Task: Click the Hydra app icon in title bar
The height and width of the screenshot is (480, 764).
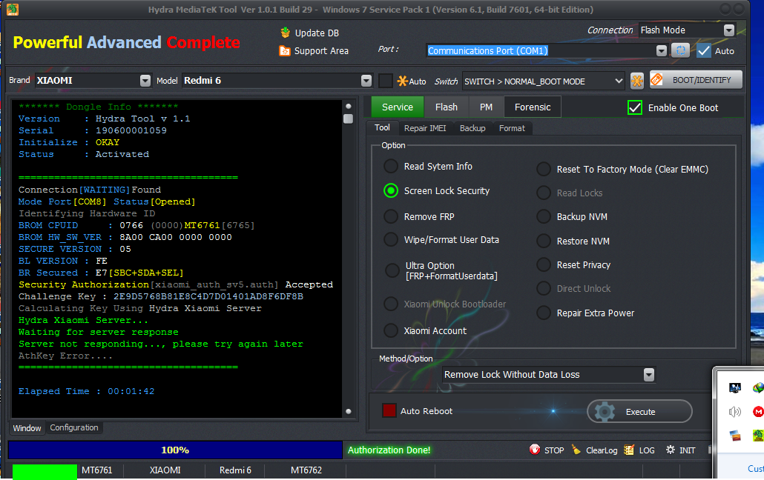Action: [x=13, y=9]
